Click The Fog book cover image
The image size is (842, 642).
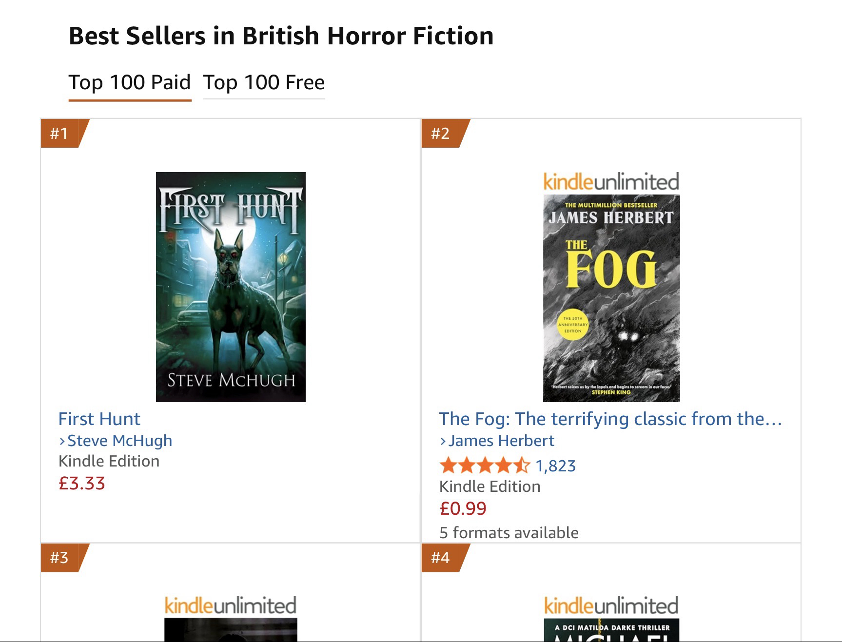click(x=611, y=298)
